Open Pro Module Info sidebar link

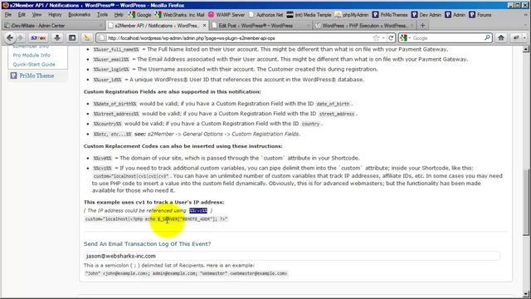[x=32, y=55]
